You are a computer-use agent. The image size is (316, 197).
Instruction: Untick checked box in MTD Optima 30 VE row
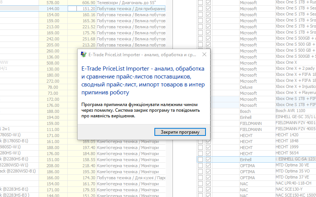(209, 165)
